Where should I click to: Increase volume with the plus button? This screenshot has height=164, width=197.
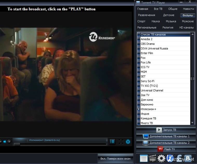click(x=9, y=141)
